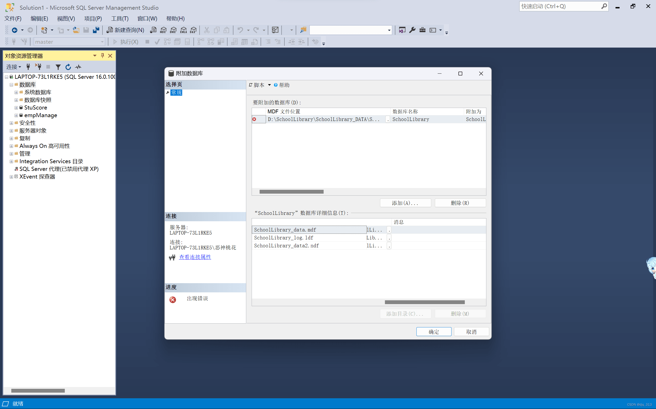Expand the Integration Services 目录 node
Viewport: 656px width, 409px height.
click(11, 161)
